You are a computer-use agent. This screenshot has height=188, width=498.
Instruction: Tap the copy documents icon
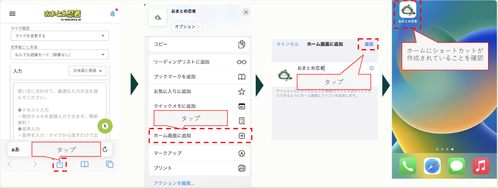pos(242,45)
